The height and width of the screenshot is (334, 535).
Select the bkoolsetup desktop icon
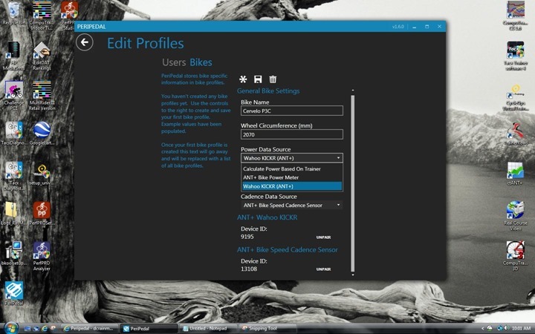(13, 254)
